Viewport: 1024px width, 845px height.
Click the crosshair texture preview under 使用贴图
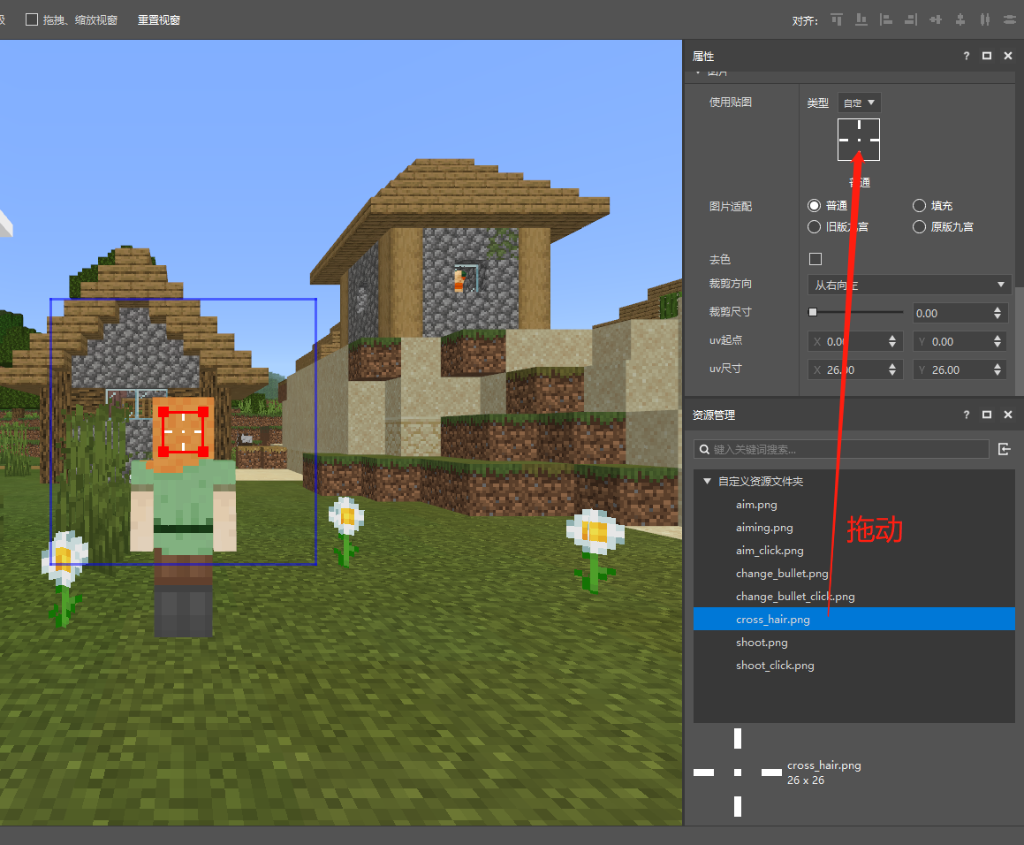[x=859, y=140]
